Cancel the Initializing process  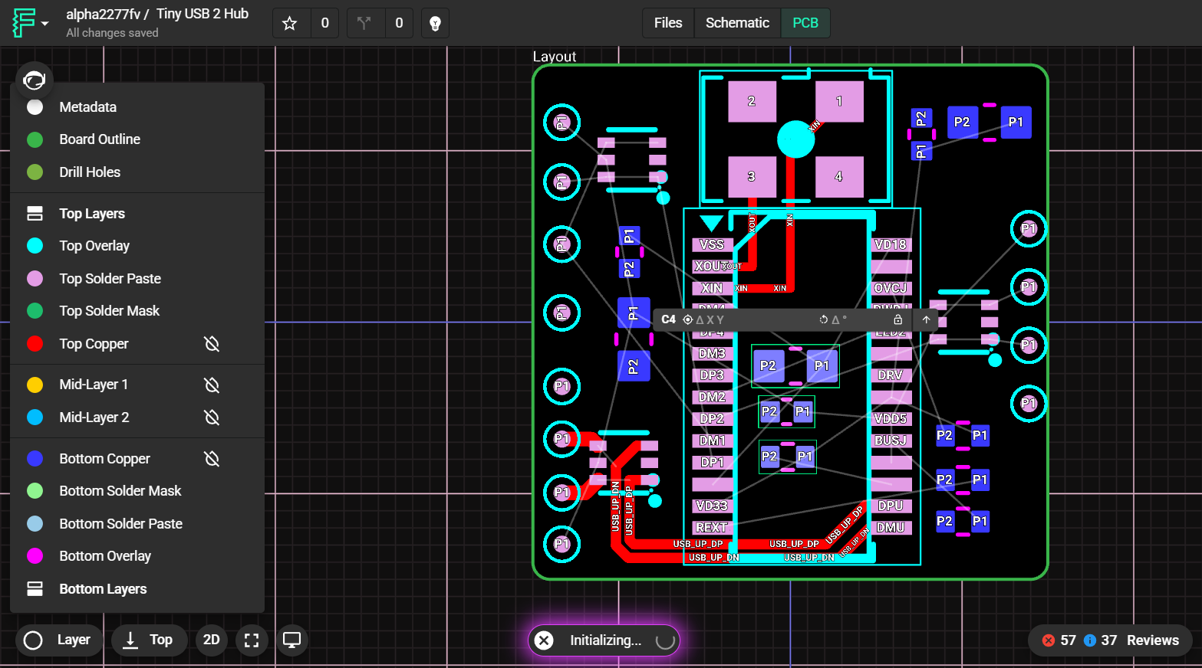click(544, 640)
